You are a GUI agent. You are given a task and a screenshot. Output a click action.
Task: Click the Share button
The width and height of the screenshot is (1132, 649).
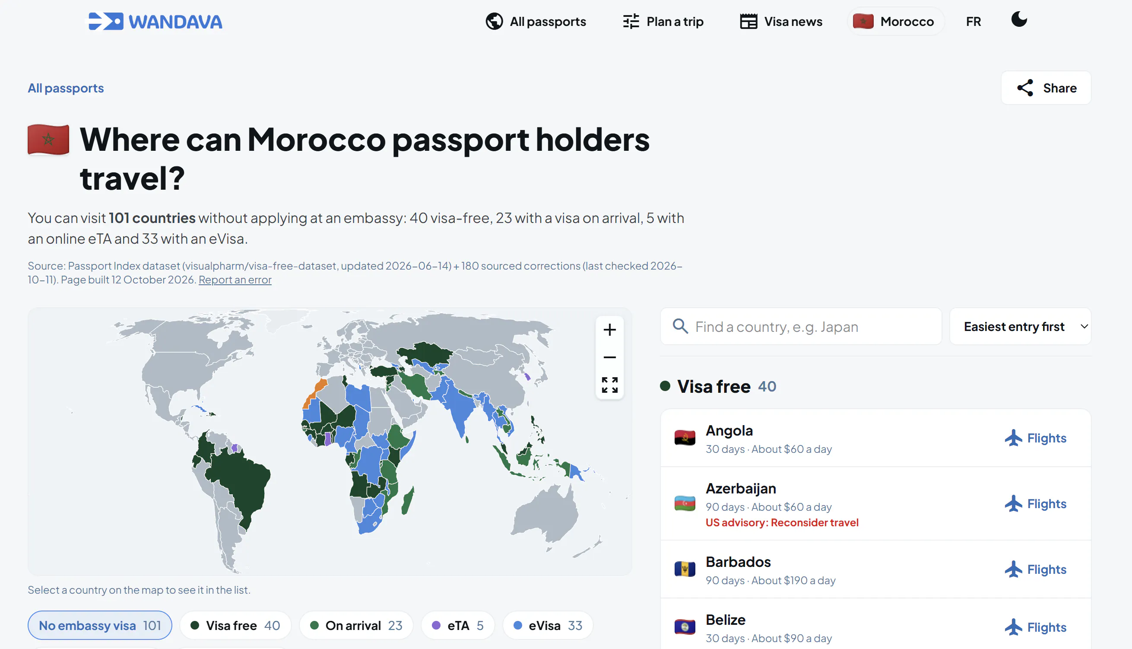(1046, 88)
